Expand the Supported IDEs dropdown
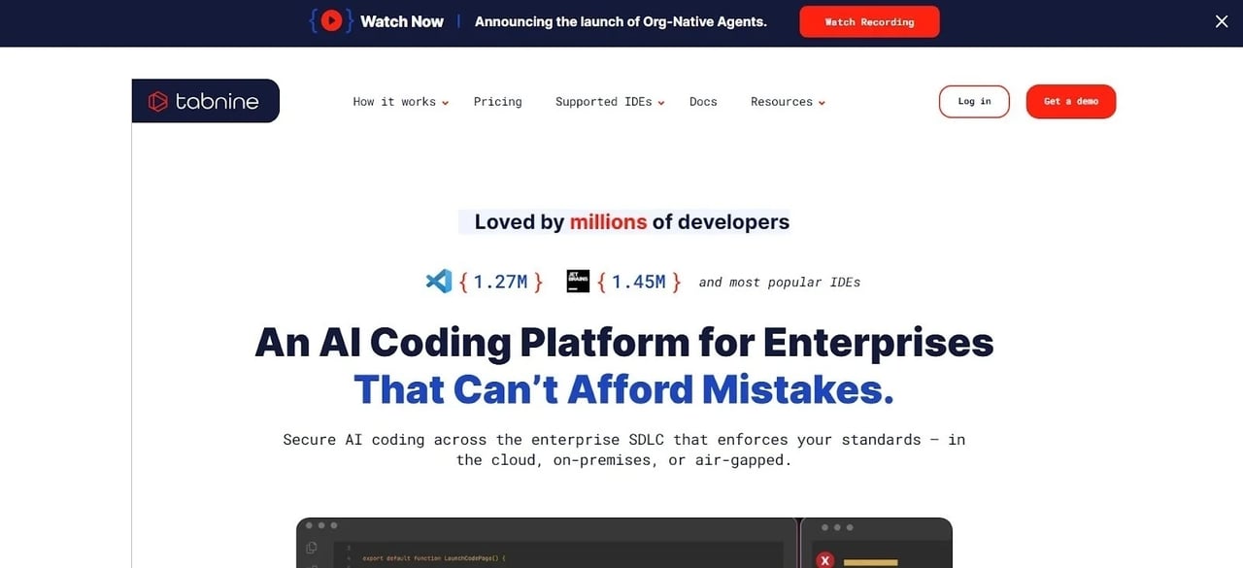 [610, 102]
